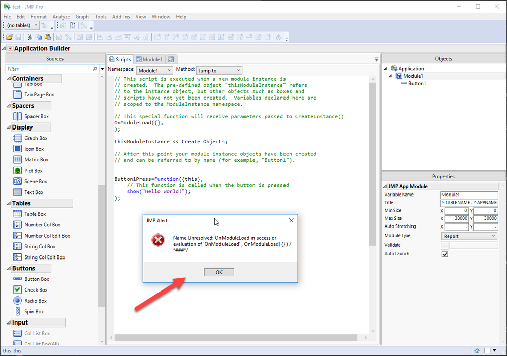
Task: Toggle the Auto Launch checkbox
Action: pyautogui.click(x=445, y=254)
